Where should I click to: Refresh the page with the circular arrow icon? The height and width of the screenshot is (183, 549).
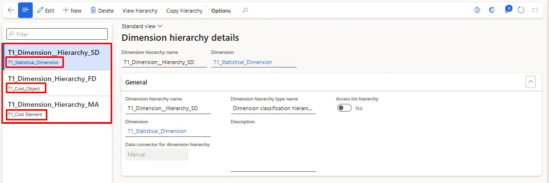pyautogui.click(x=521, y=10)
